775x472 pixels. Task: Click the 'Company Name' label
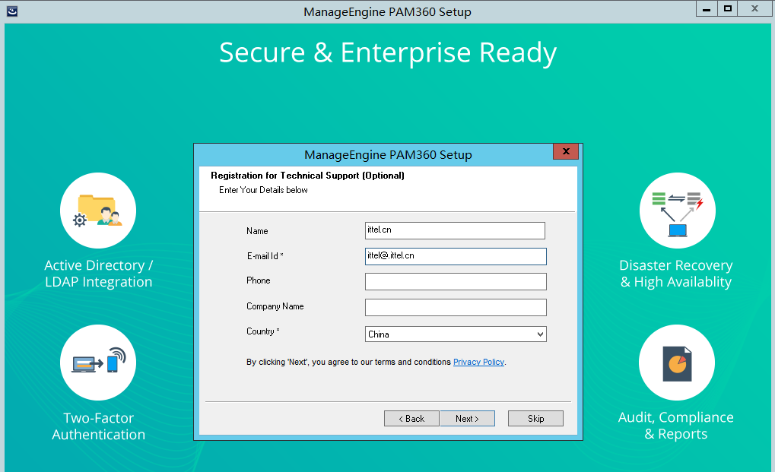[275, 306]
